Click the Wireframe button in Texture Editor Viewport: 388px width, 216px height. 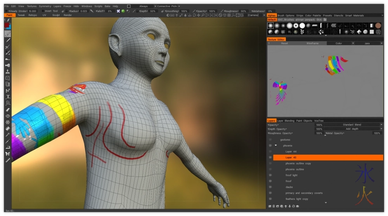click(312, 43)
